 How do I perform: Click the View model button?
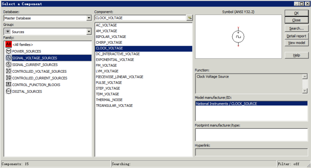[x=296, y=43]
